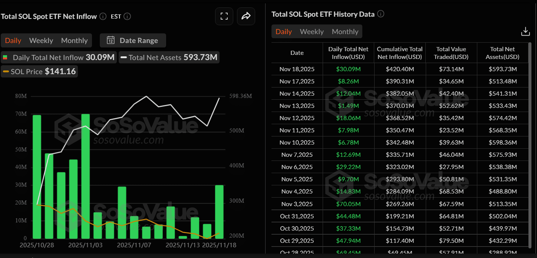
Task: Select Daily tab in chart panel
Action: [13, 40]
